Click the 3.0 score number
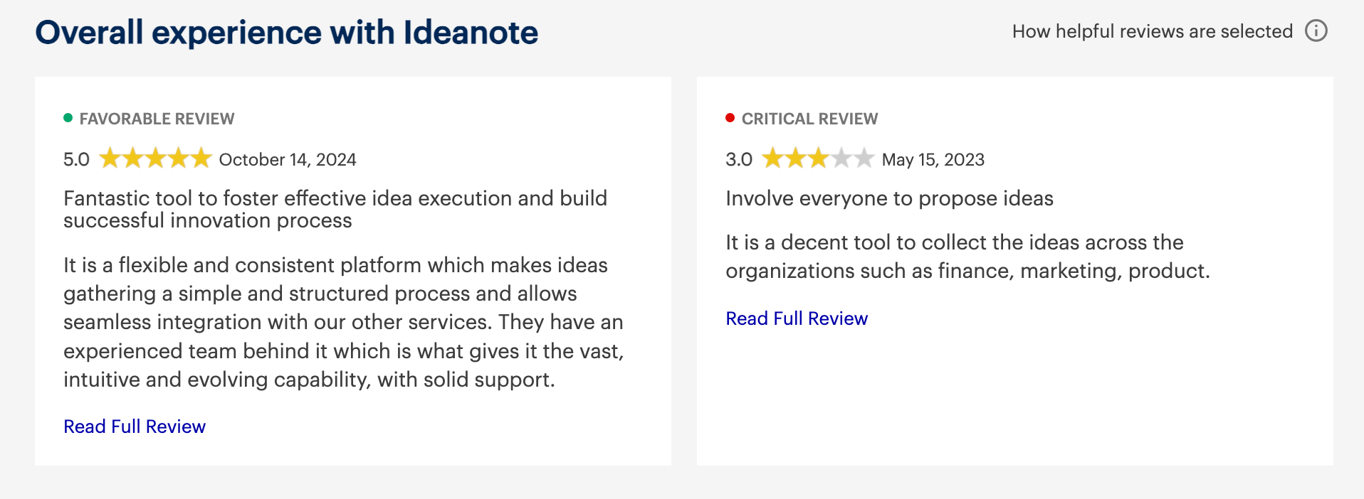The image size is (1364, 499). tap(739, 159)
